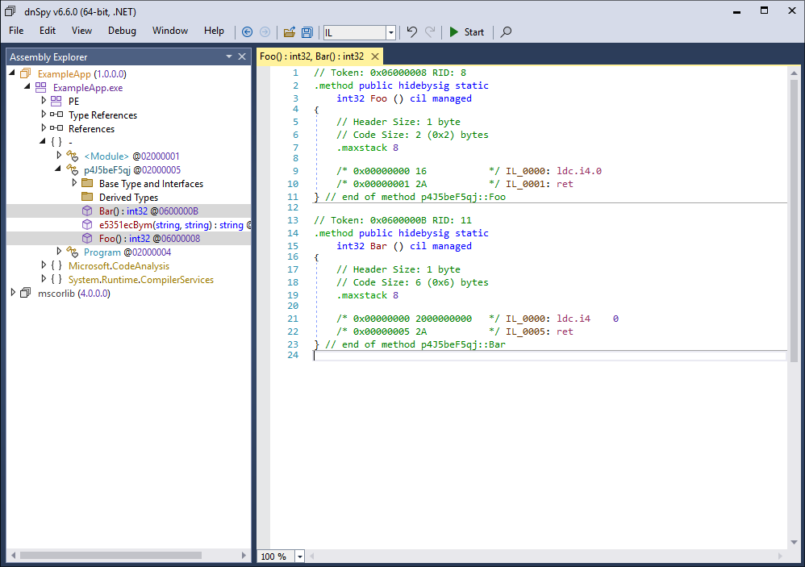Open the File menu

tap(16, 31)
